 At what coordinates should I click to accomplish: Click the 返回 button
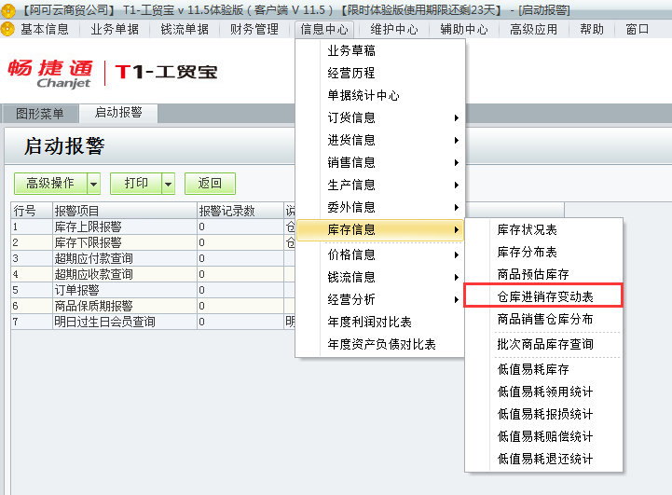tap(210, 184)
